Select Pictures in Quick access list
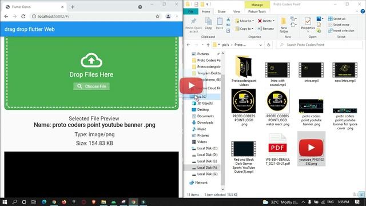 click(x=203, y=54)
